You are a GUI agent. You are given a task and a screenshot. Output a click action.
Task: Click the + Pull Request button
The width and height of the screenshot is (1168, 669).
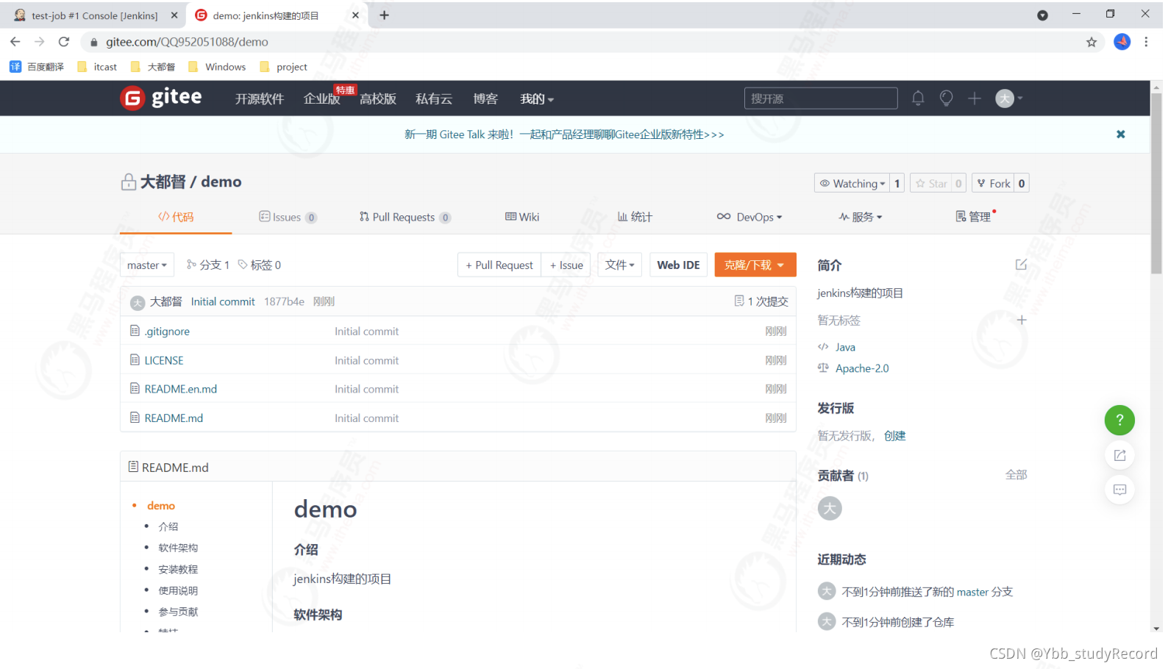click(x=499, y=265)
